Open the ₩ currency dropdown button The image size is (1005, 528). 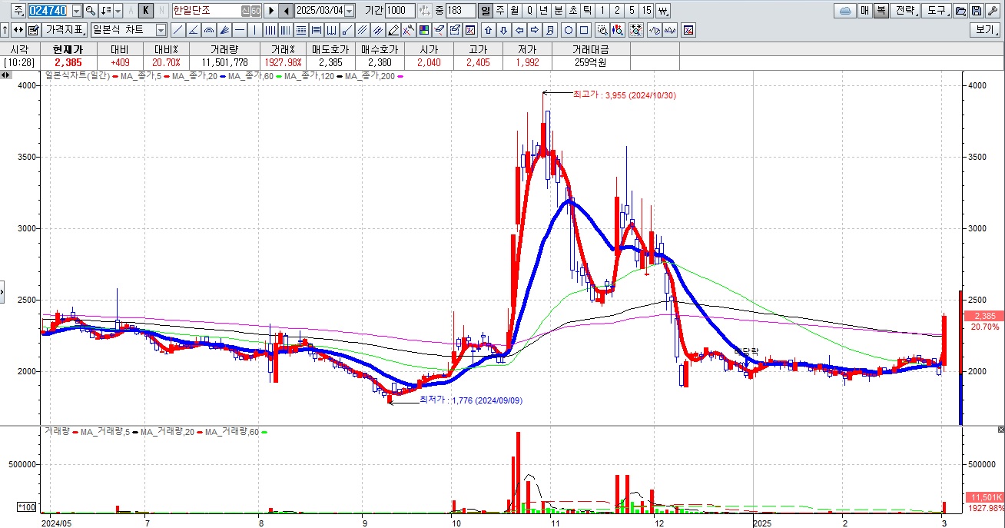click(663, 11)
